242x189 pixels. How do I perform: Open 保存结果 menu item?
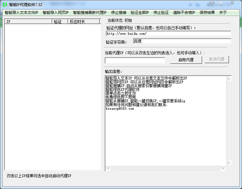point(207,12)
